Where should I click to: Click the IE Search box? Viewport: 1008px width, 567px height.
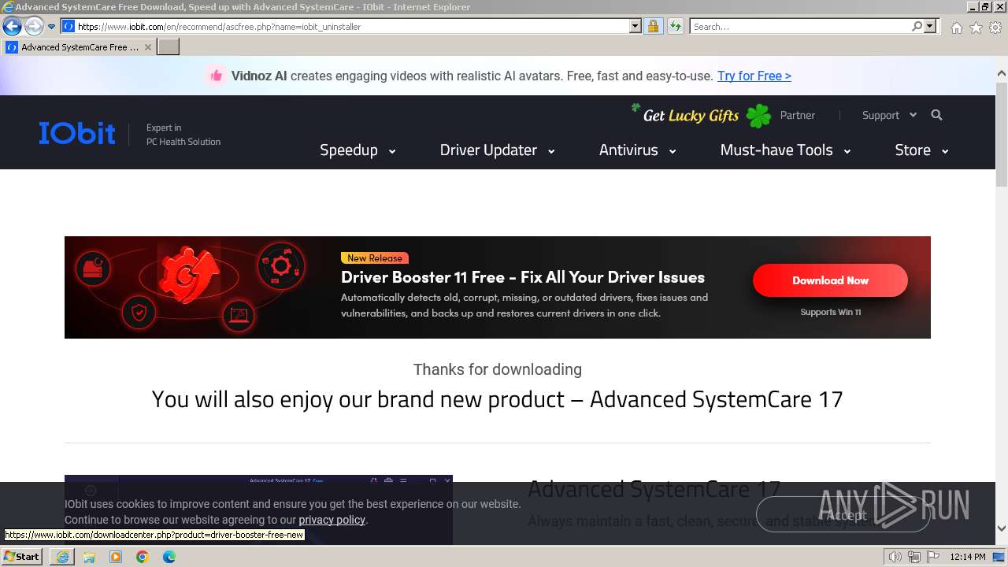pyautogui.click(x=801, y=27)
